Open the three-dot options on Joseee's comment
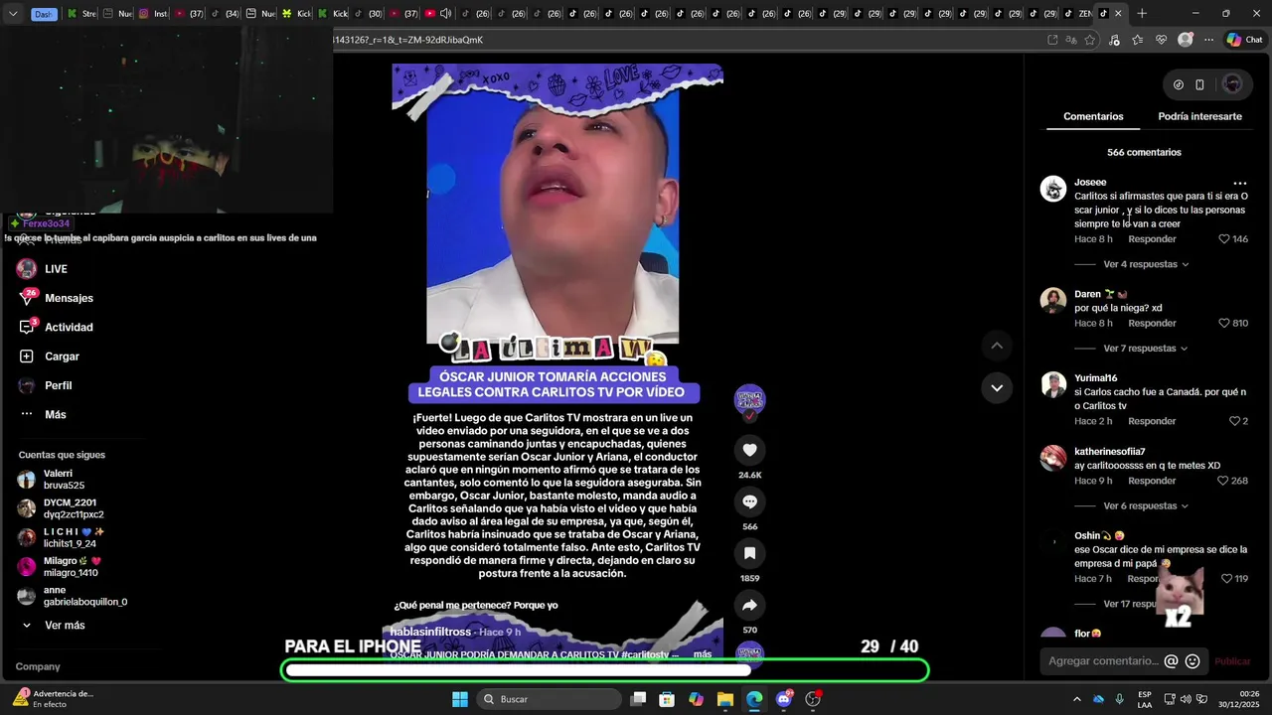This screenshot has width=1272, height=715. pos(1239,184)
